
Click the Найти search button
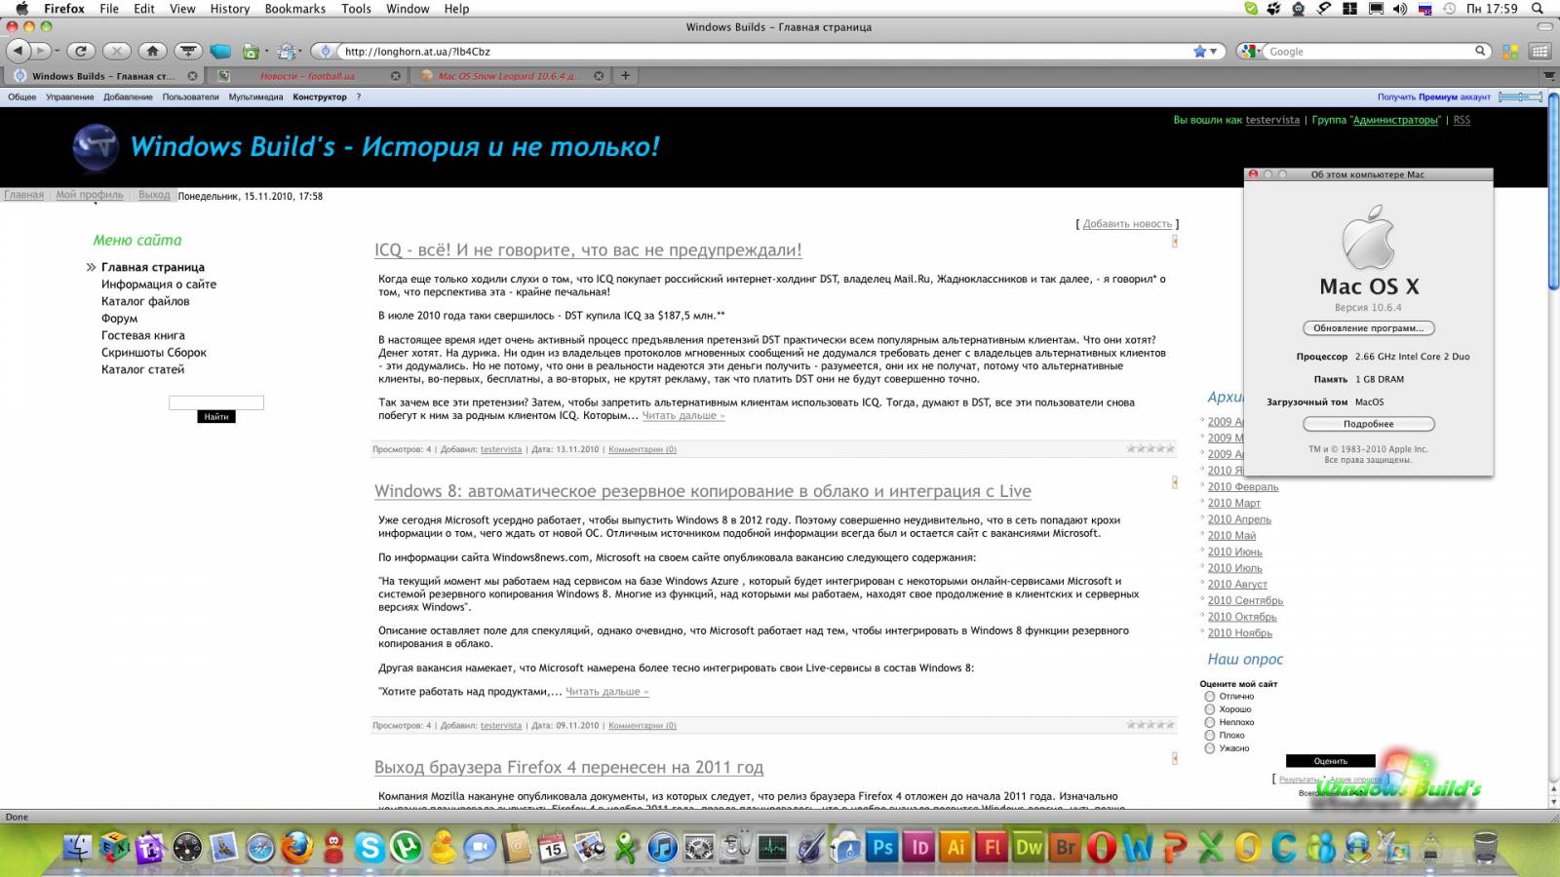coord(215,416)
